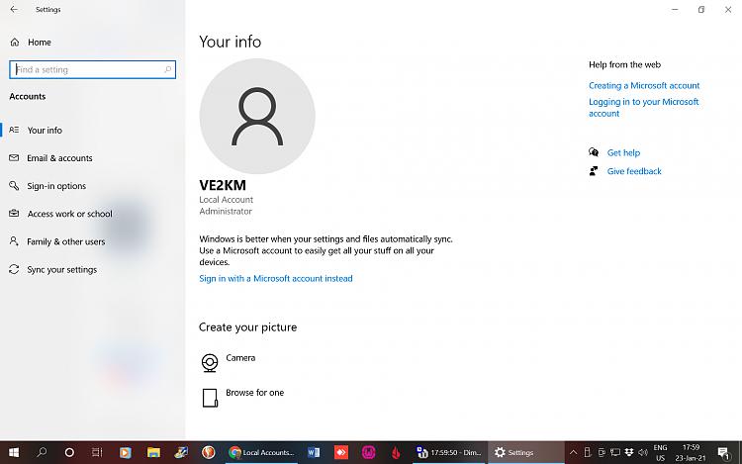Switch to the 17:59:50 Dim taskbar window
This screenshot has width=742, height=464.
(448, 453)
